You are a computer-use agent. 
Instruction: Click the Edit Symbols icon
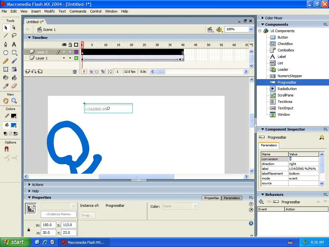click(x=219, y=30)
